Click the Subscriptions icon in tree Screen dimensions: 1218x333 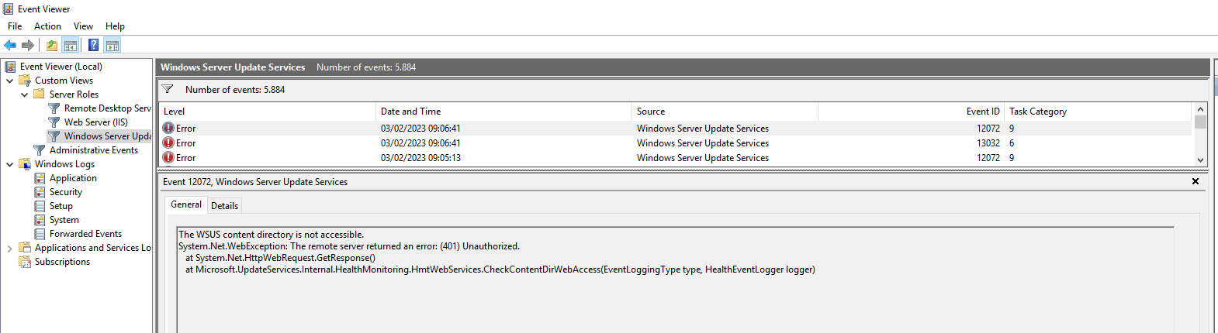(25, 262)
